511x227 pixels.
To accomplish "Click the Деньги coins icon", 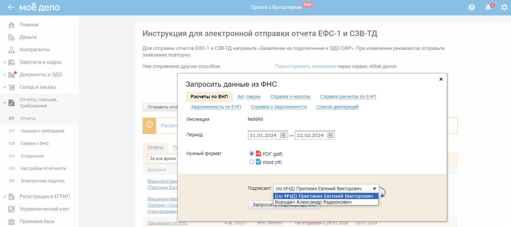I will click(x=11, y=37).
